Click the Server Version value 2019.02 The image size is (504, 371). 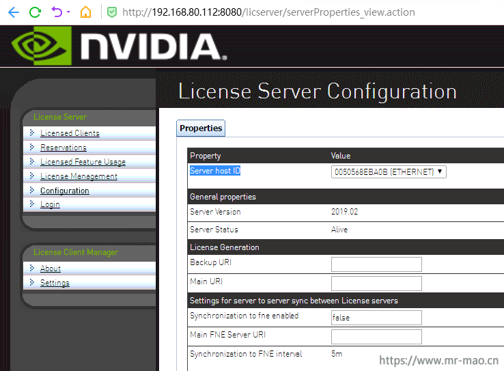click(x=345, y=212)
